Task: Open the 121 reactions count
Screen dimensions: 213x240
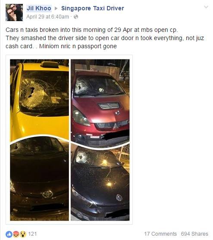Action: [32, 234]
